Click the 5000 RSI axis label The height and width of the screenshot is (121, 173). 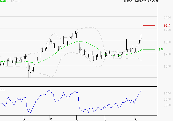pos(167,105)
